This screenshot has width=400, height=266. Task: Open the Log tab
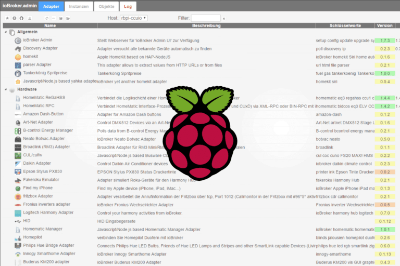click(128, 6)
